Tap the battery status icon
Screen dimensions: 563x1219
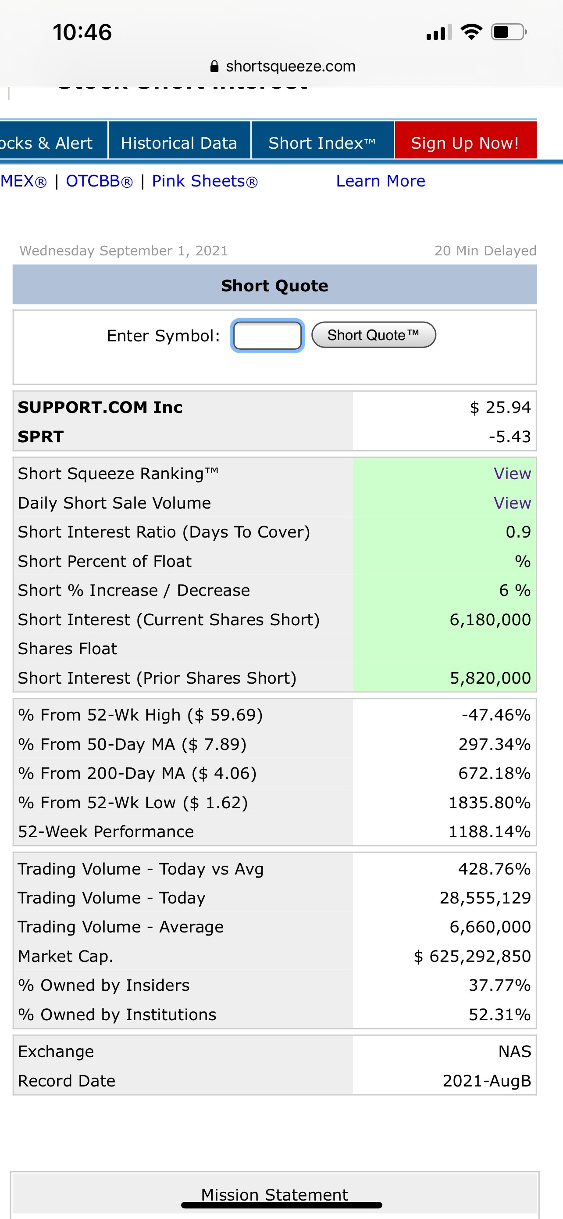[509, 32]
